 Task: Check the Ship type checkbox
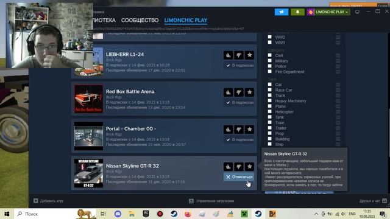coord(269,144)
